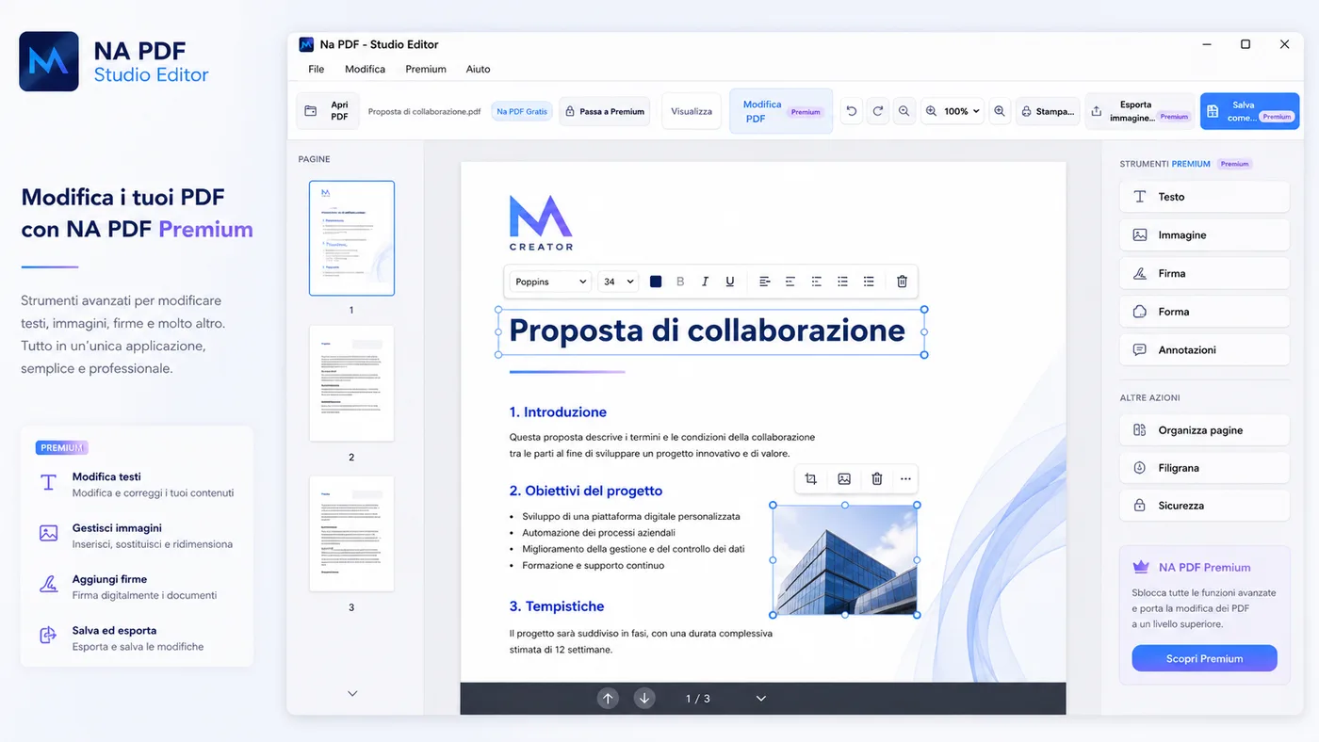1319x742 pixels.
Task: Switch to Modifica PDF mode
Action: coord(781,111)
